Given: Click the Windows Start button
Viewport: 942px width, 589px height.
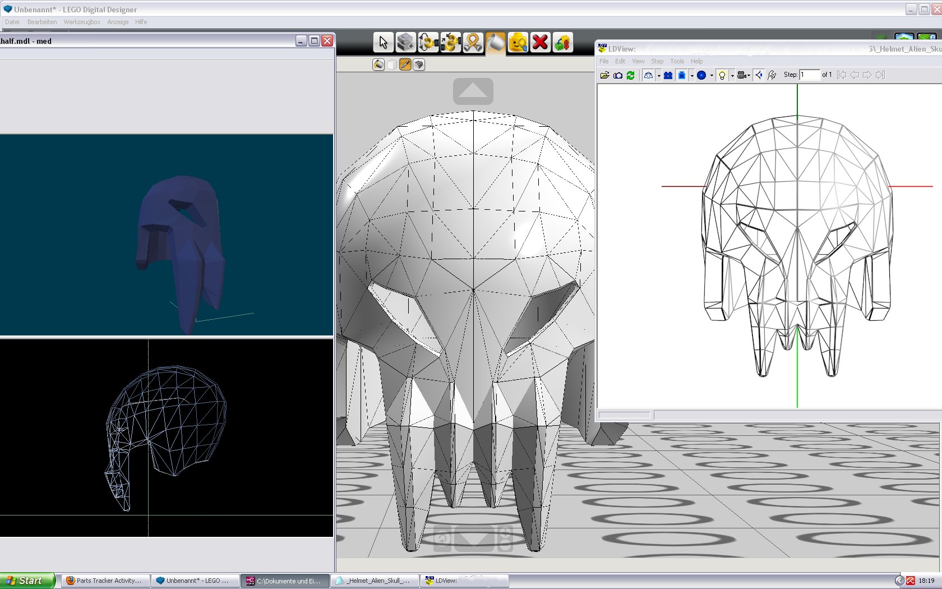Looking at the screenshot, I should coord(27,581).
